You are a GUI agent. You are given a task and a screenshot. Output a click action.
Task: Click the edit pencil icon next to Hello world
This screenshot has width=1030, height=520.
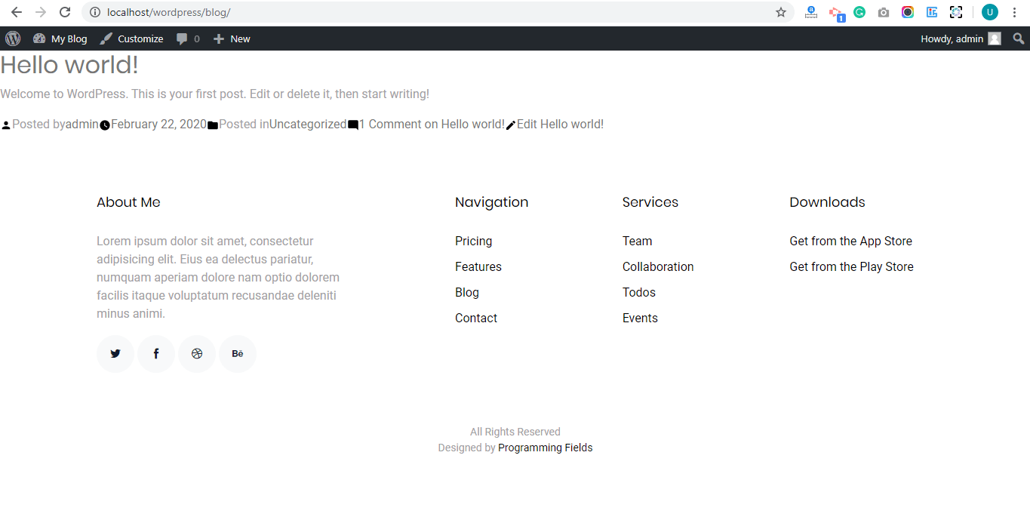click(x=511, y=124)
